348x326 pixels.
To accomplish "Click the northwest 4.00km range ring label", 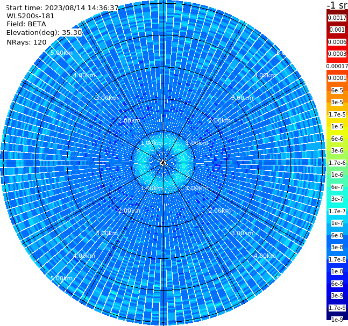I will [x=84, y=75].
